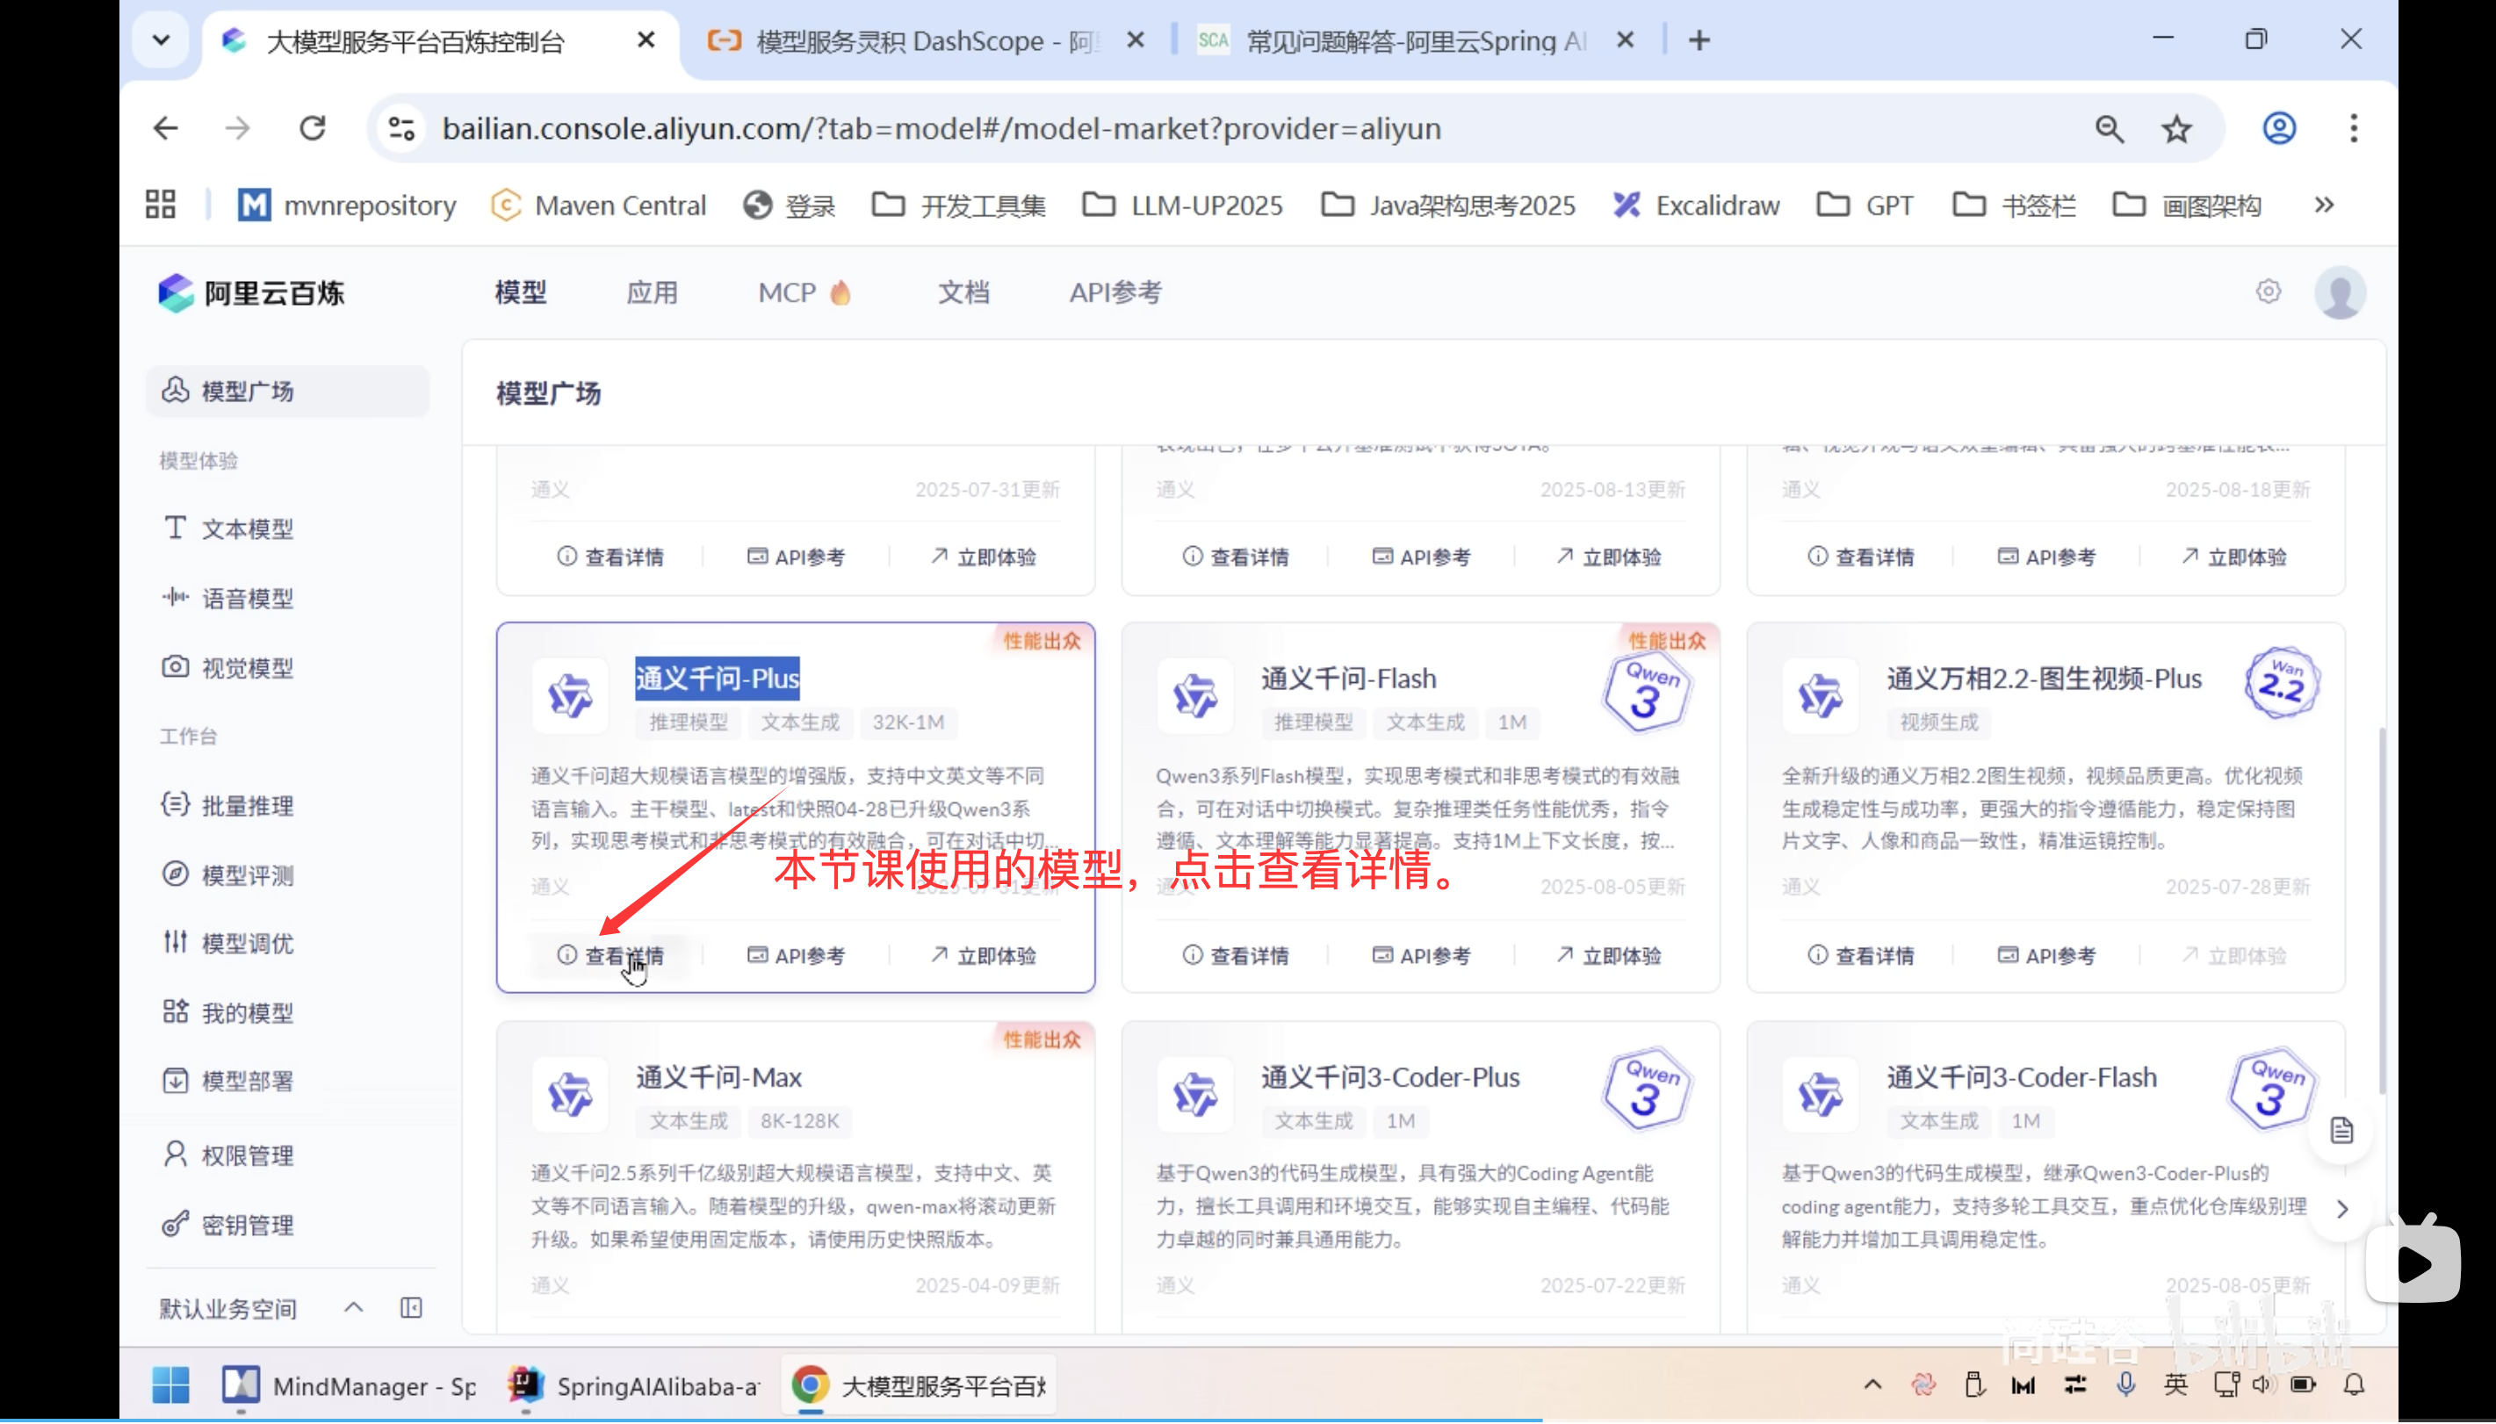Collapse 默认业务空间 with the up chevron
Viewport: 2496px width, 1424px height.
tap(353, 1306)
